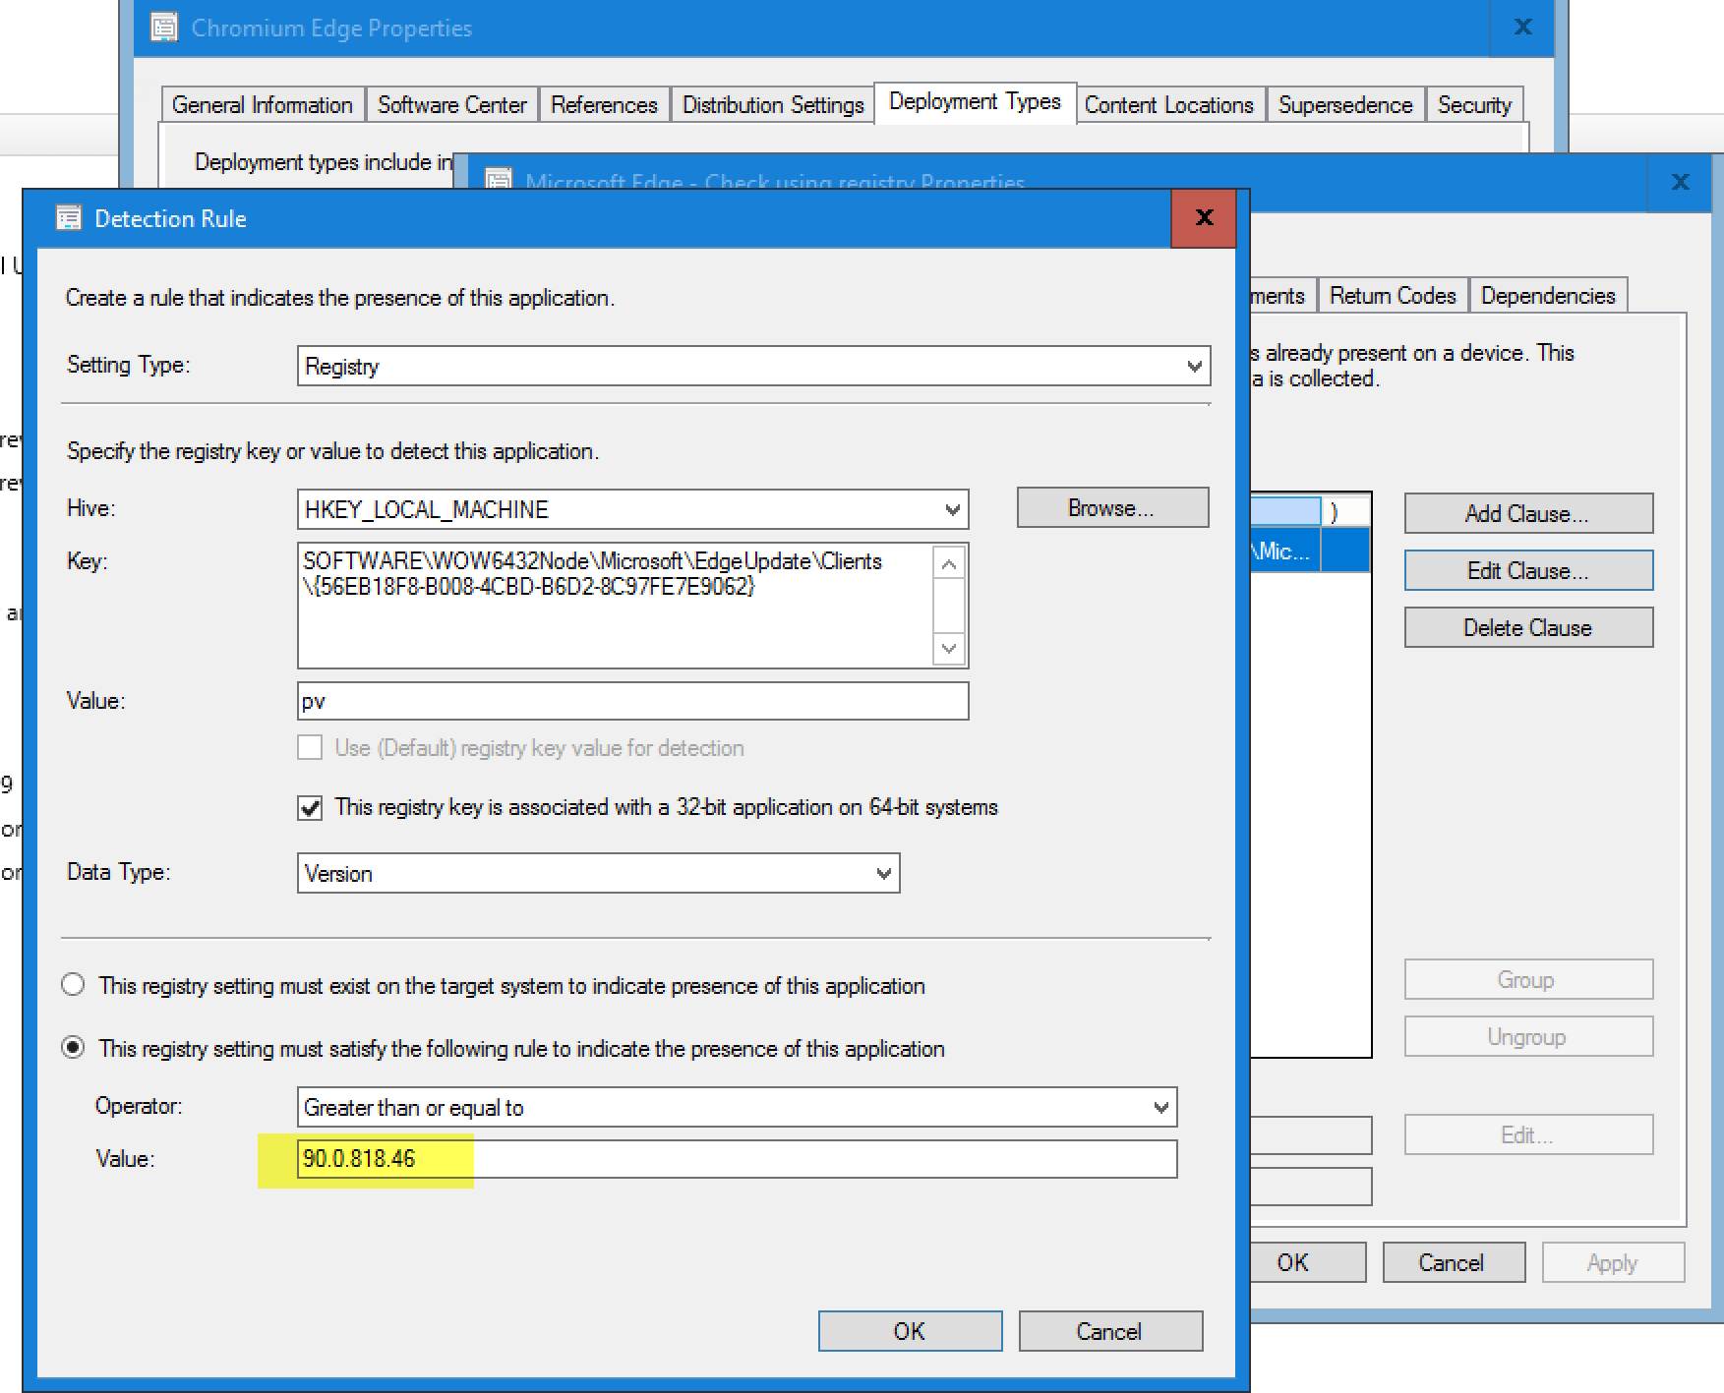
Task: Click the Key box scroll up arrow
Action: tap(949, 564)
